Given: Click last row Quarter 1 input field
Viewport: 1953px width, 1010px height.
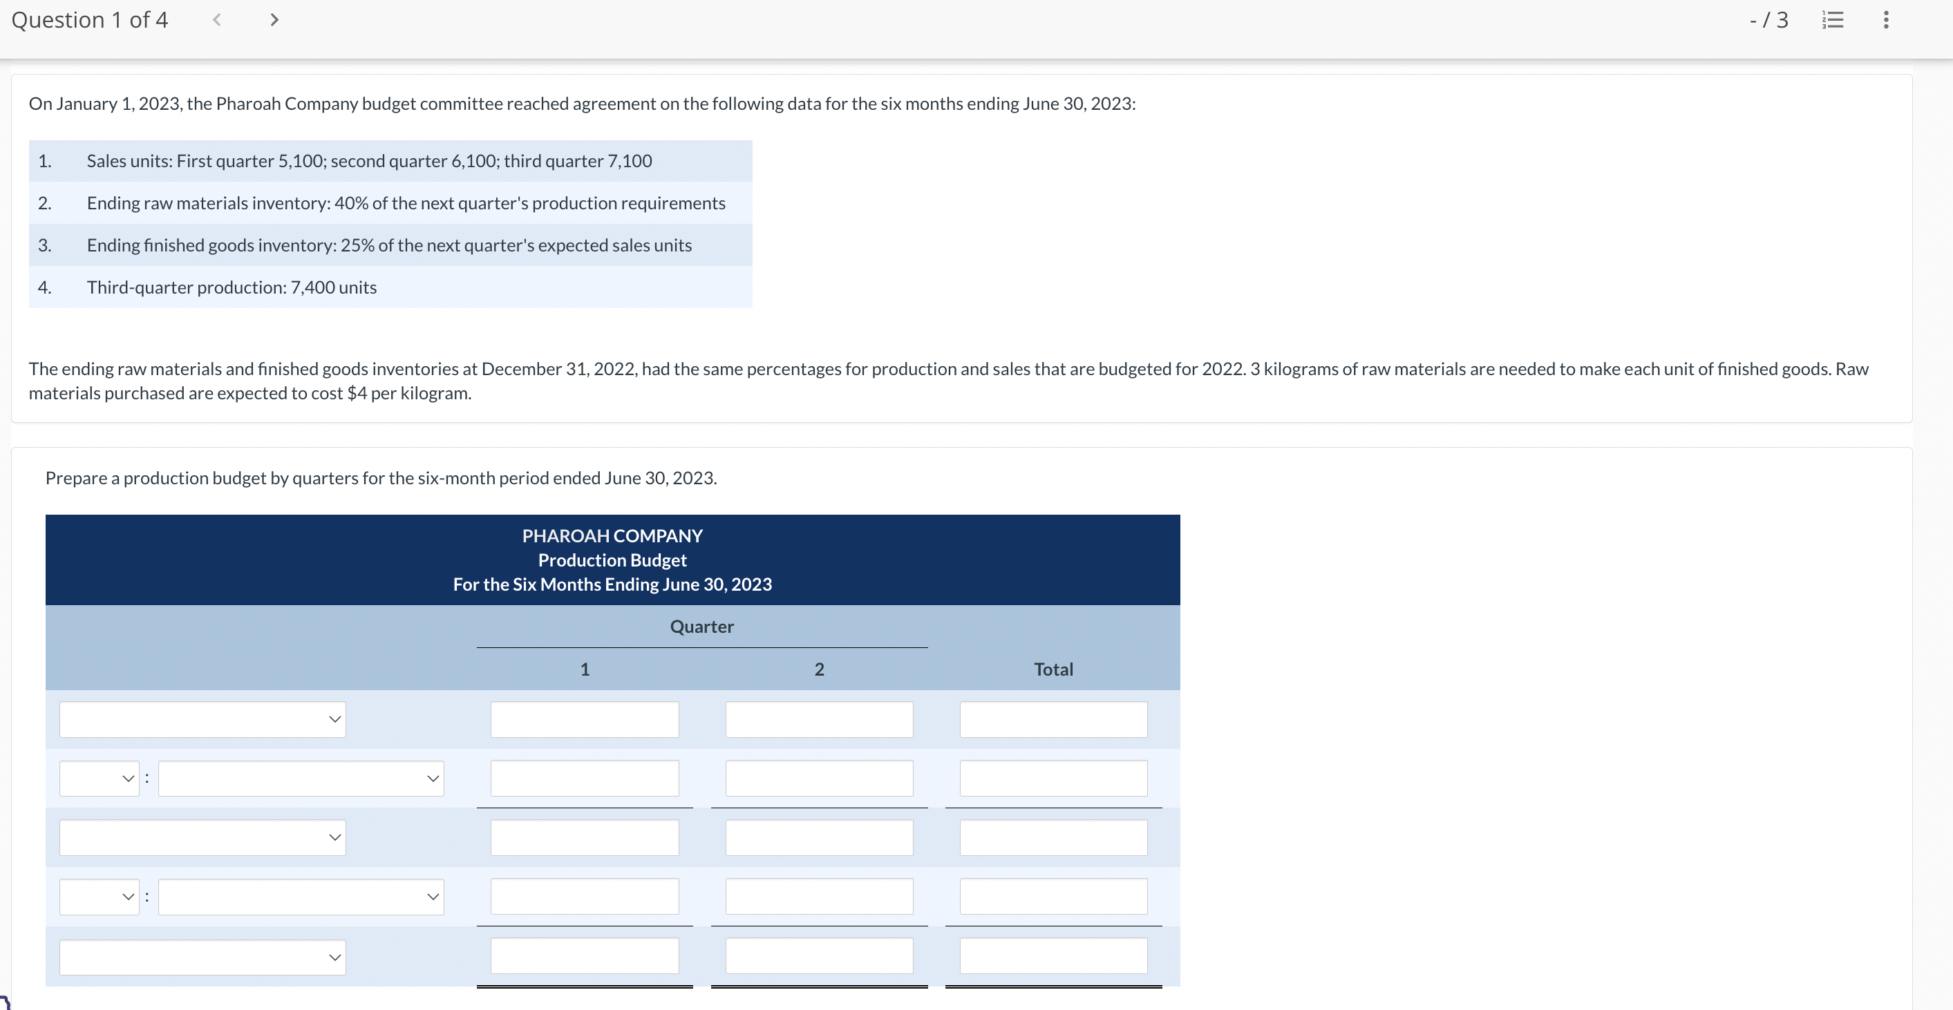Looking at the screenshot, I should pos(585,955).
